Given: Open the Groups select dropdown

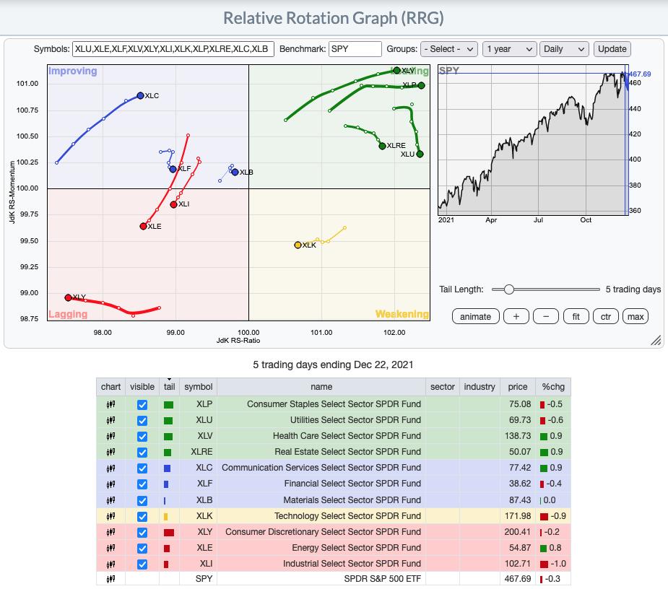Looking at the screenshot, I should (448, 49).
